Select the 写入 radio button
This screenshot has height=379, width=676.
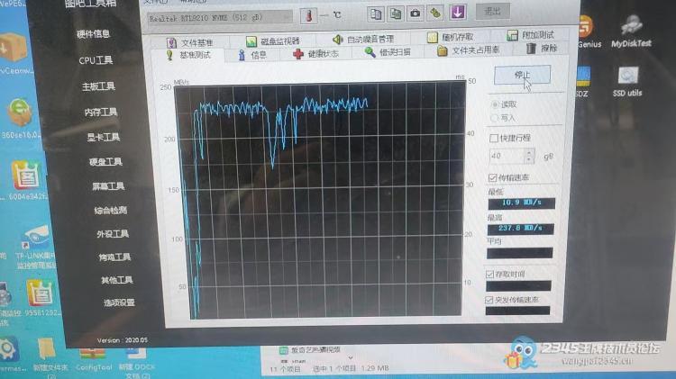(x=494, y=116)
